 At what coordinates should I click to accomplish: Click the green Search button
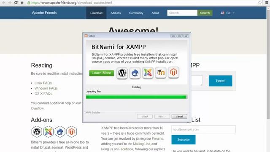(x=205, y=13)
